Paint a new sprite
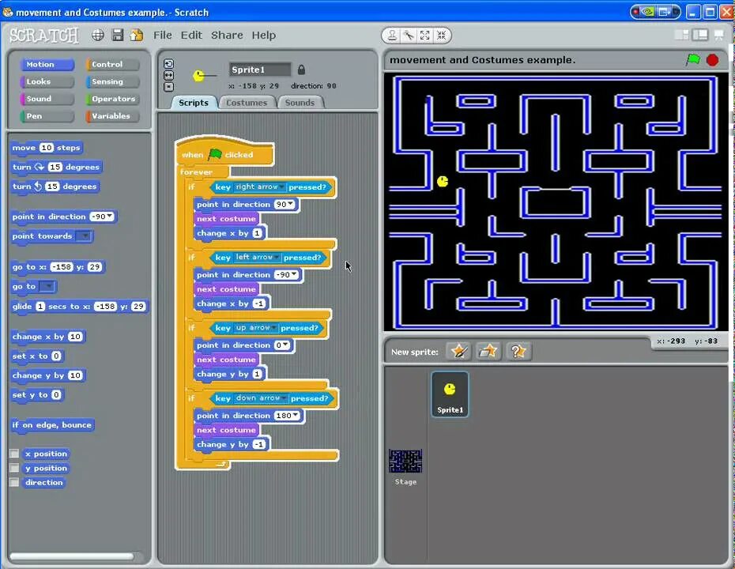The height and width of the screenshot is (569, 735). tap(458, 351)
